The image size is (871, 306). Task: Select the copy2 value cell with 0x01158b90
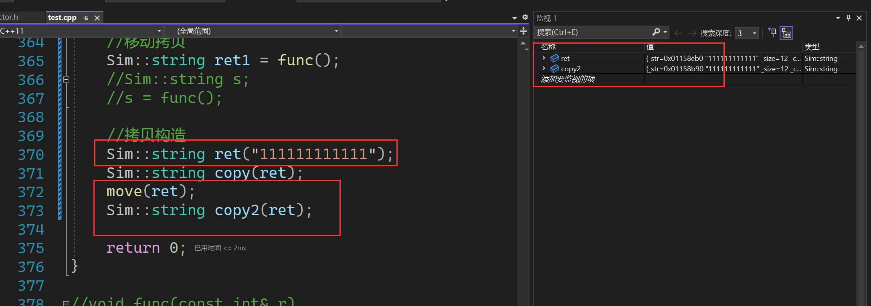coord(723,69)
